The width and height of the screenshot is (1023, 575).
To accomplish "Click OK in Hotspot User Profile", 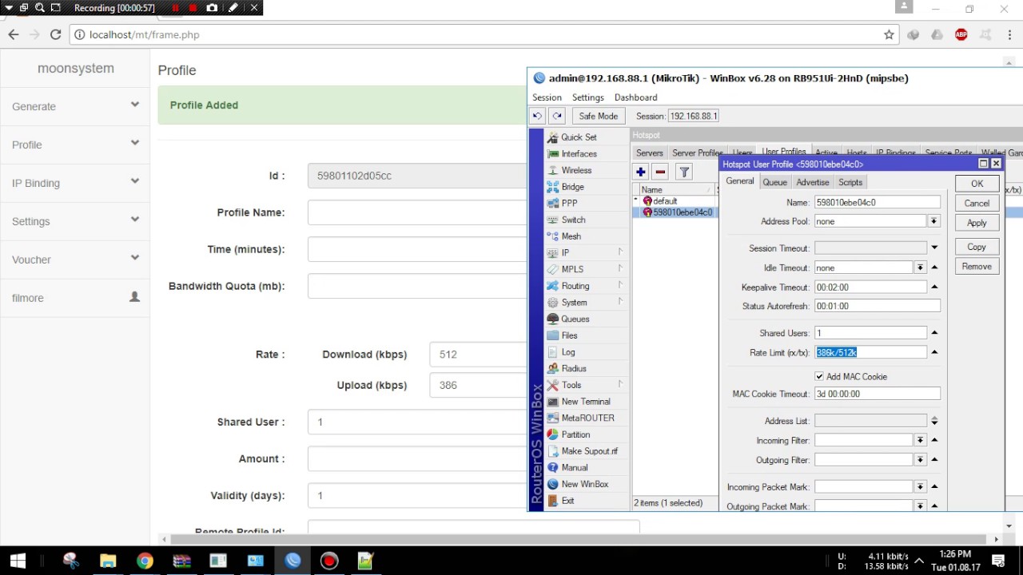I will [977, 184].
